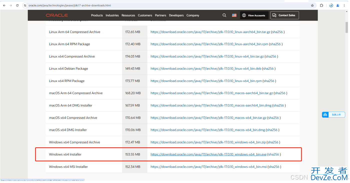This screenshot has width=350, height=183.
Task: Click the page vertical scrollbar thumb
Action: click(x=347, y=28)
